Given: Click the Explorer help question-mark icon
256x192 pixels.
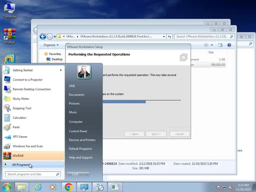Looking at the screenshot, I should point(229,45).
